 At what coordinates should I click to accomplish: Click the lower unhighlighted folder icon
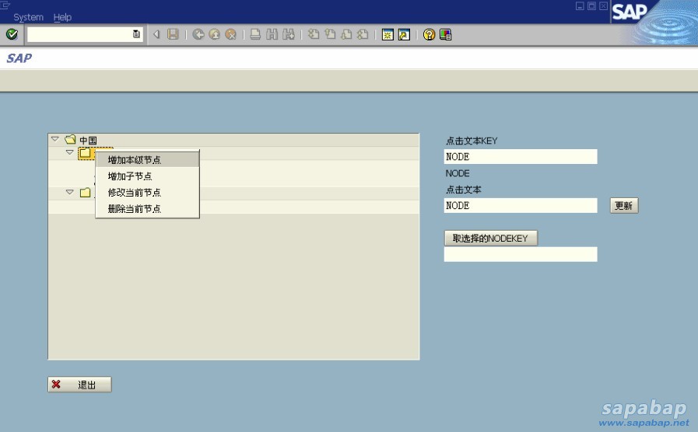(85, 193)
